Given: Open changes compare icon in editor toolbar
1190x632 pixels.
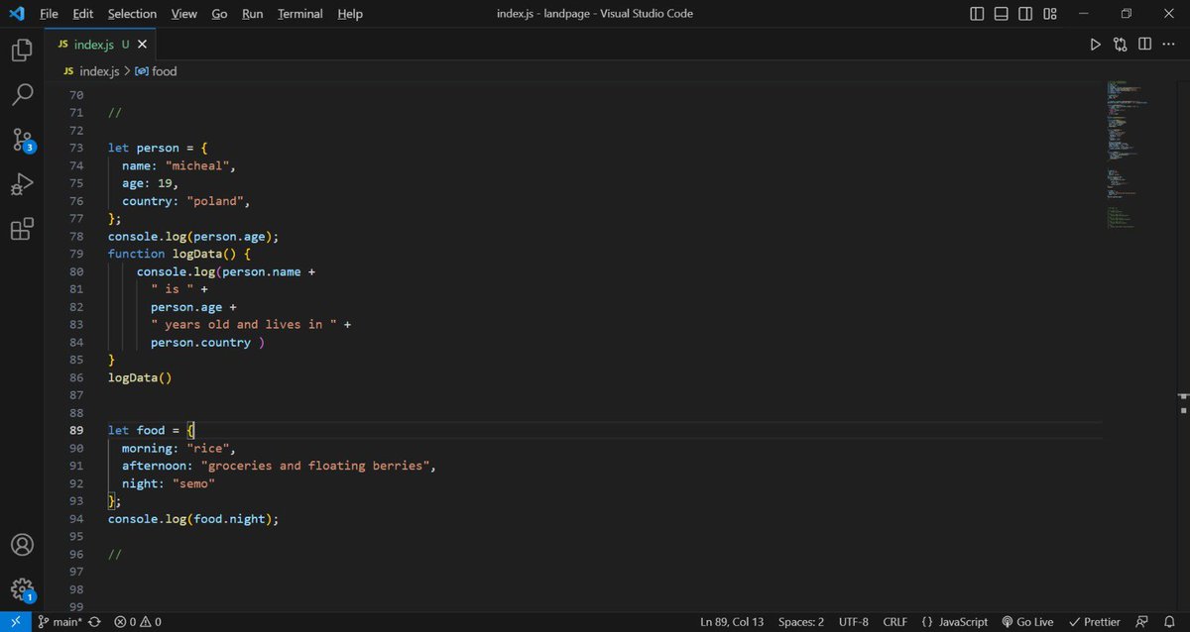Looking at the screenshot, I should coord(1121,45).
